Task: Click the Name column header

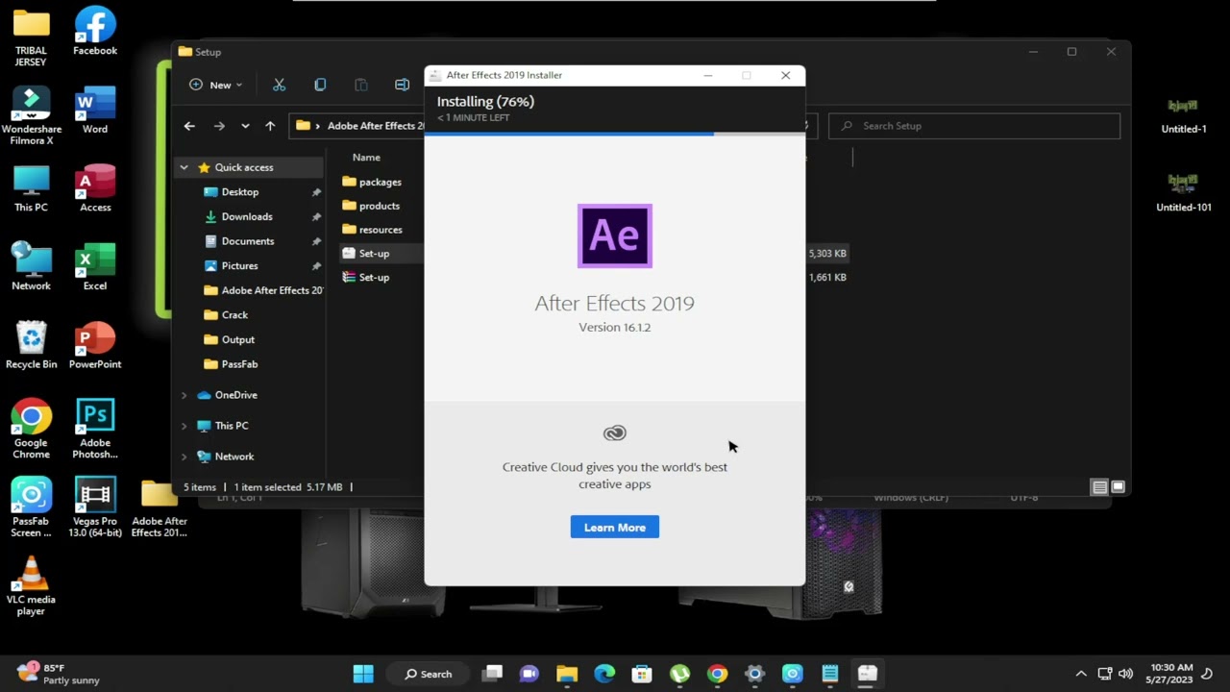Action: click(366, 157)
